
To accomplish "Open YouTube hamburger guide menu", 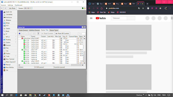I will [x=91, y=18].
